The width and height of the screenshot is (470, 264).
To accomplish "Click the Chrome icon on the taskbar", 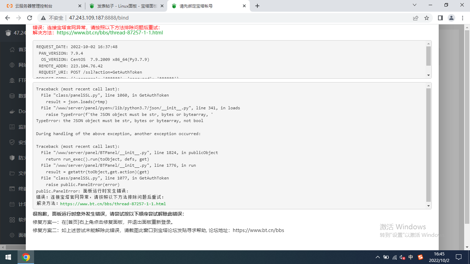I will (x=26, y=257).
